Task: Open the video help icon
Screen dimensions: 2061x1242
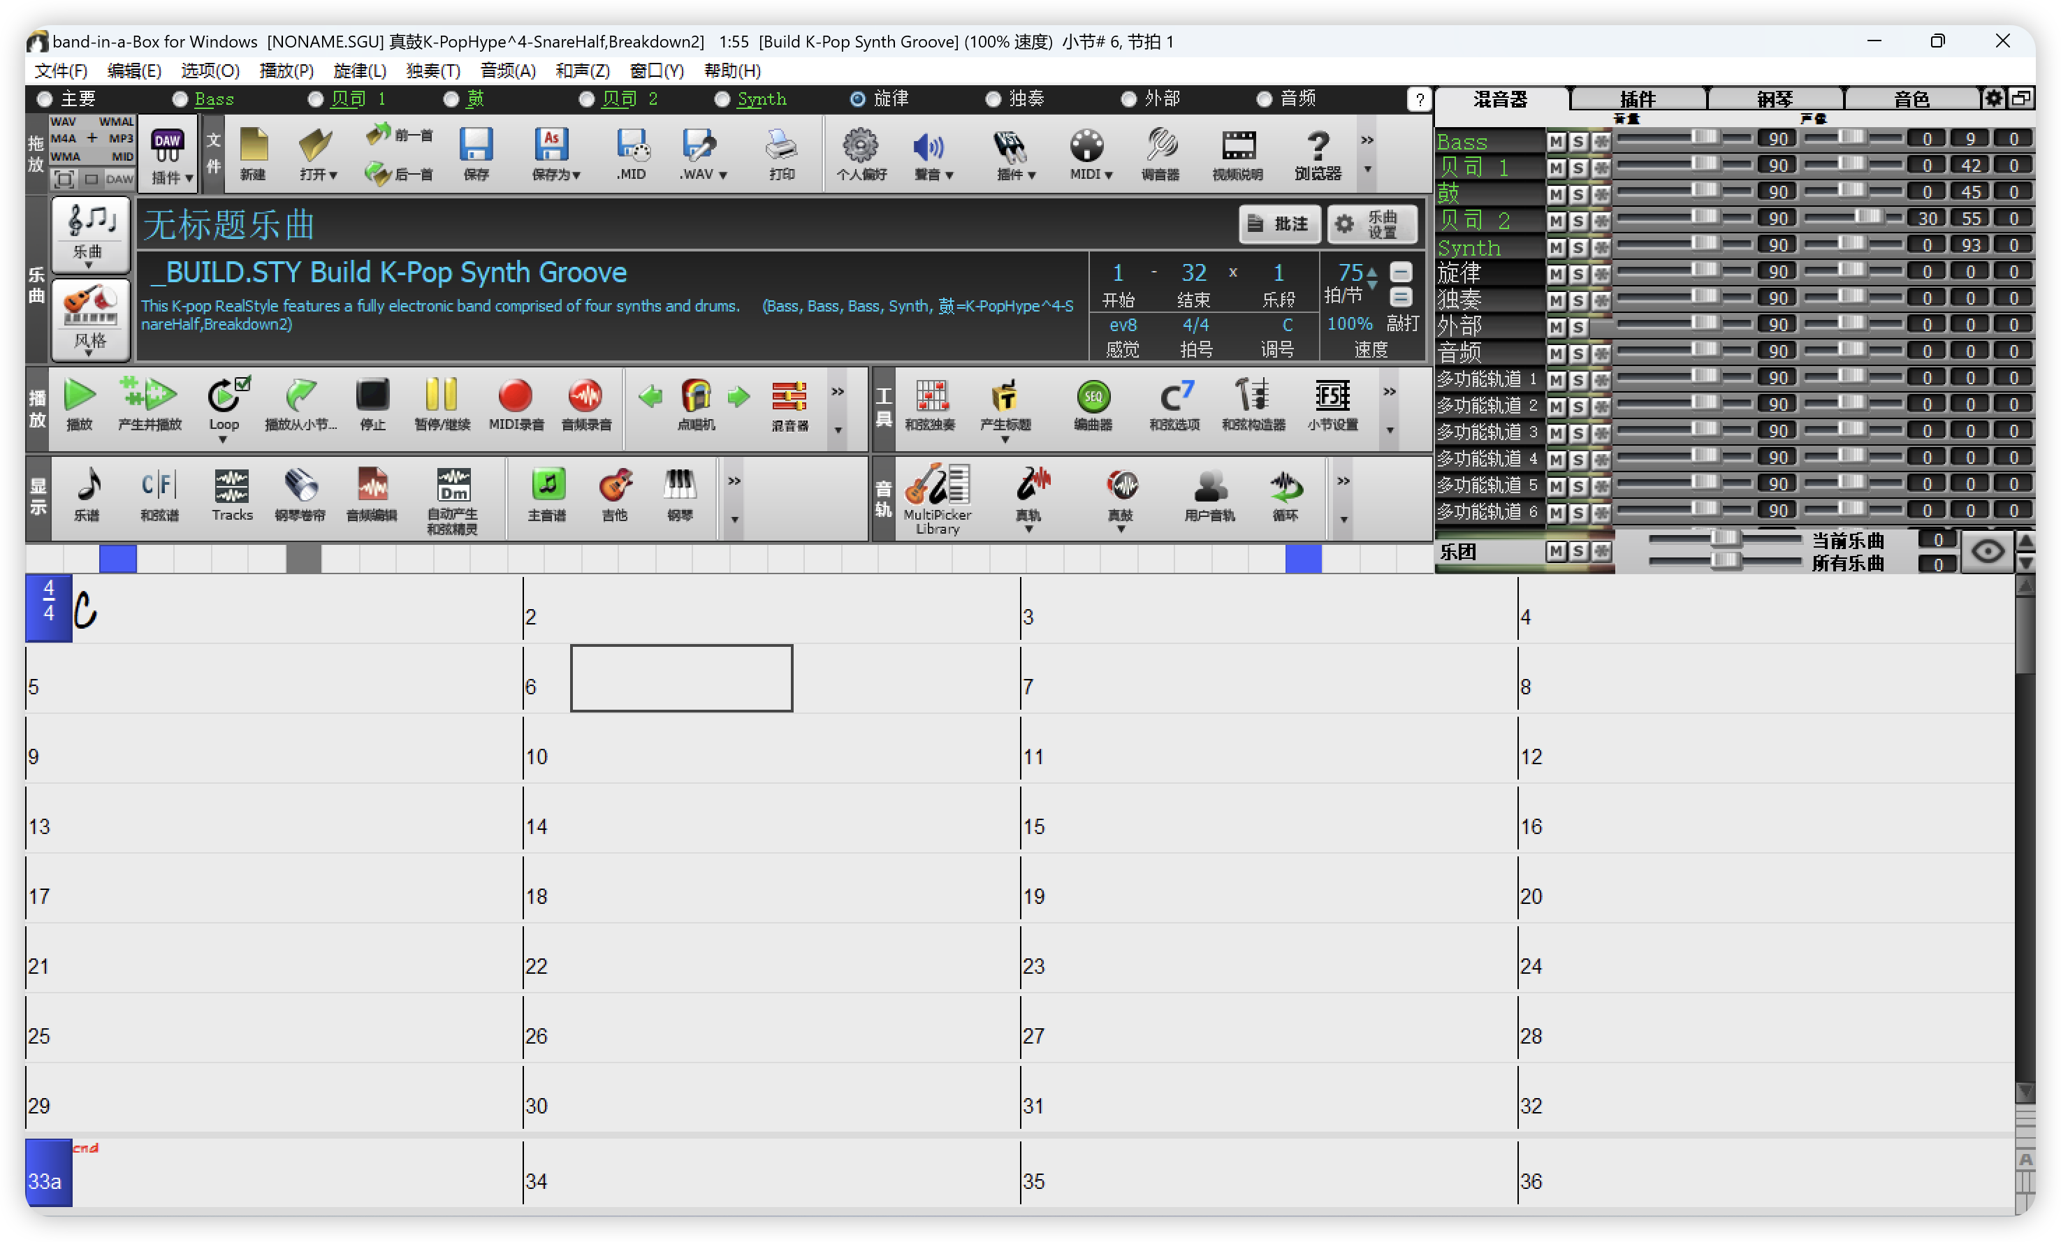Action: point(1238,155)
